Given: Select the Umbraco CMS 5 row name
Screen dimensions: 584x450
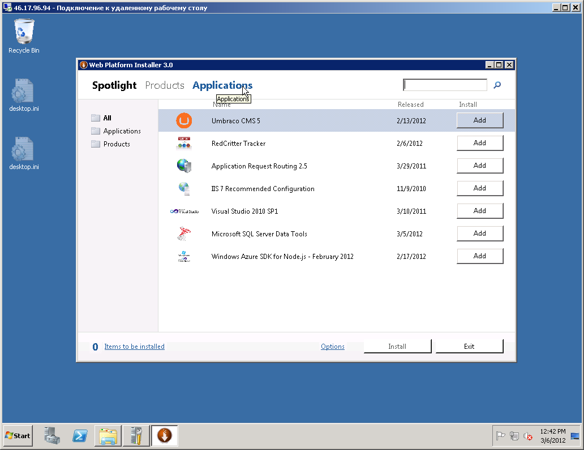Looking at the screenshot, I should (236, 120).
